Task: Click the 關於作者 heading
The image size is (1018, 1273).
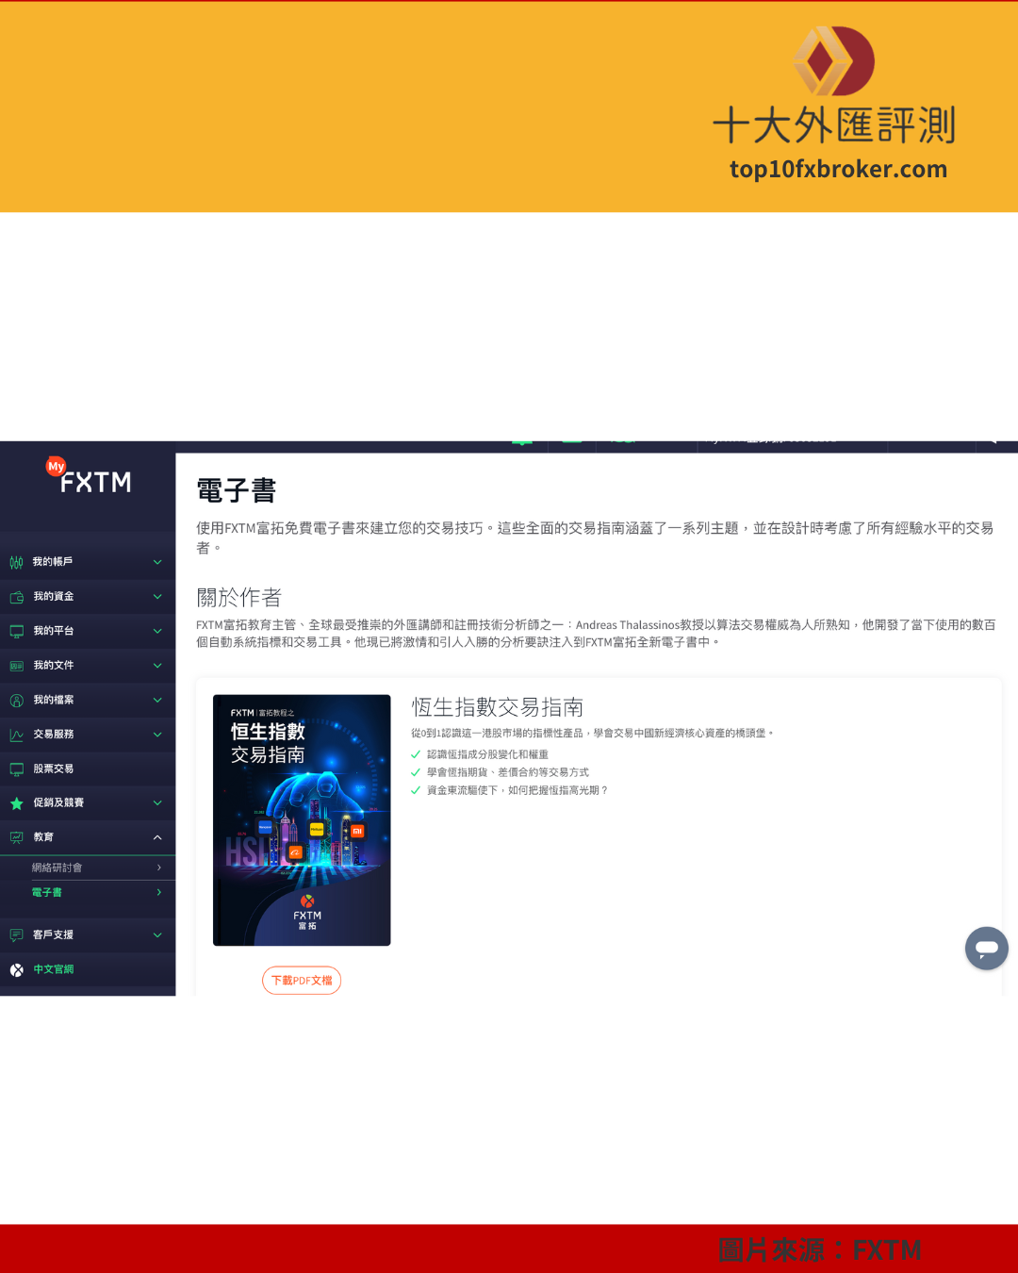Action: [x=239, y=597]
